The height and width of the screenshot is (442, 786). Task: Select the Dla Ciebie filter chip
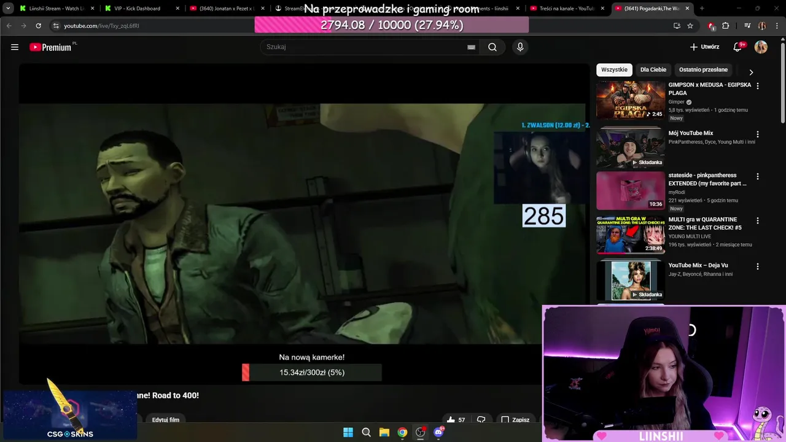pyautogui.click(x=653, y=70)
